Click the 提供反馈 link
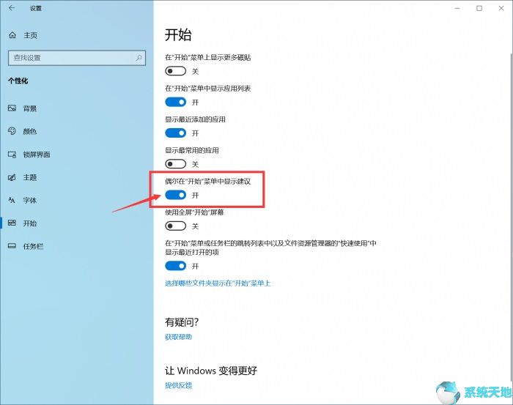The image size is (513, 405). tap(178, 385)
